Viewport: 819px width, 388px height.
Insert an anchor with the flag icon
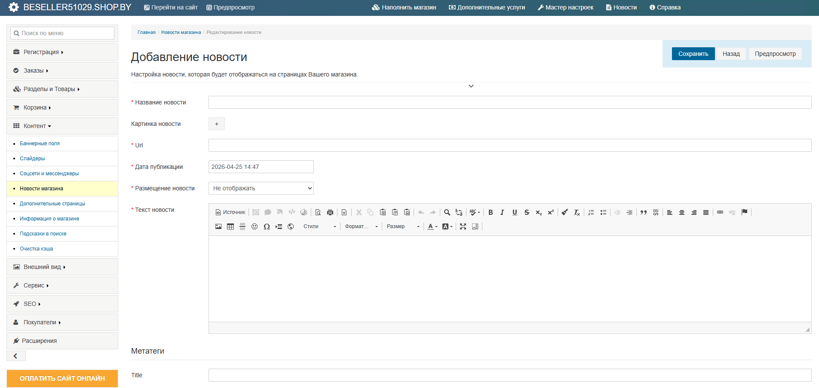[745, 212]
